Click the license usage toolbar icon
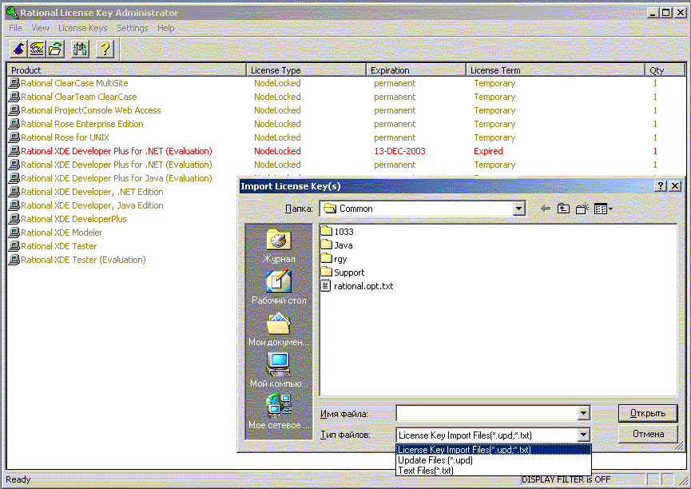 point(81,49)
